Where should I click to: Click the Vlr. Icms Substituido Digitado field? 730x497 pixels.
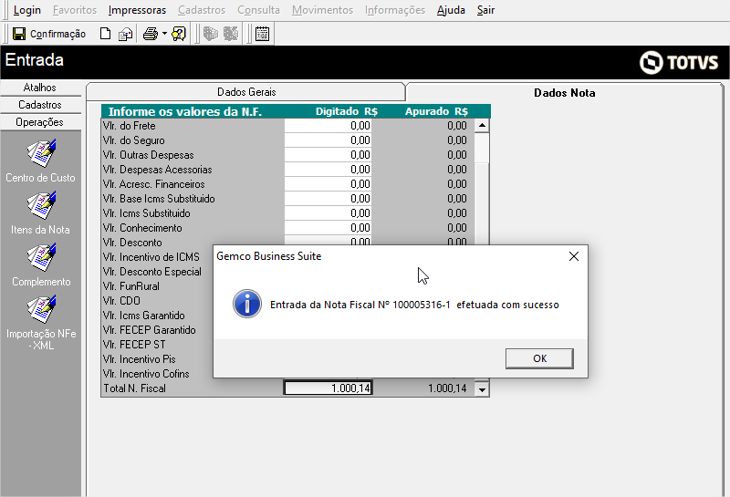tap(328, 213)
